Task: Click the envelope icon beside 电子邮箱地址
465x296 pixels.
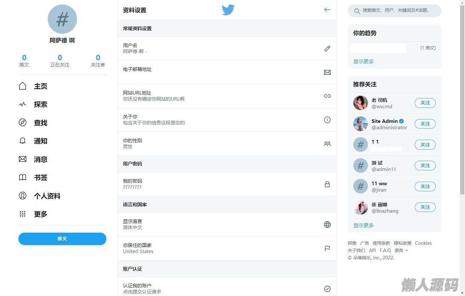Action: click(327, 73)
